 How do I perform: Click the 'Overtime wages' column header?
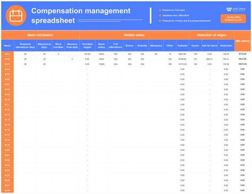(87, 46)
